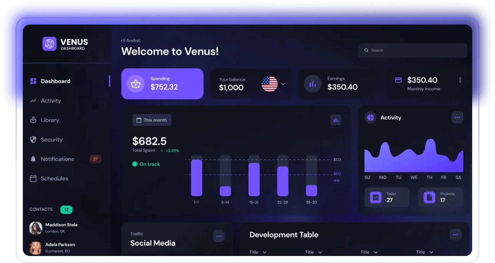Click the green On track check indicator
495x263 pixels.
(134, 164)
